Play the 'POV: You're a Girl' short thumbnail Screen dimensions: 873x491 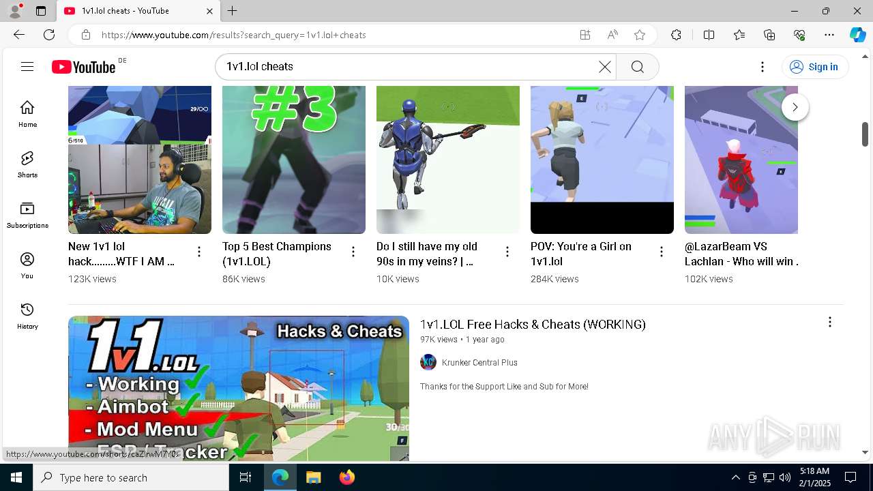click(602, 160)
